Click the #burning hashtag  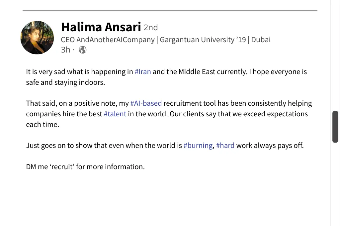click(x=198, y=145)
